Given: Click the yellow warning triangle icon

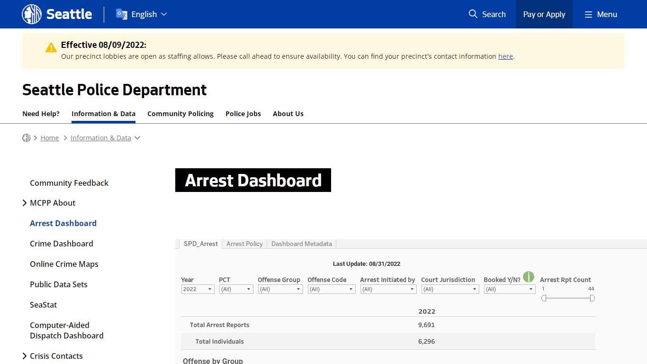Looking at the screenshot, I should (x=51, y=47).
